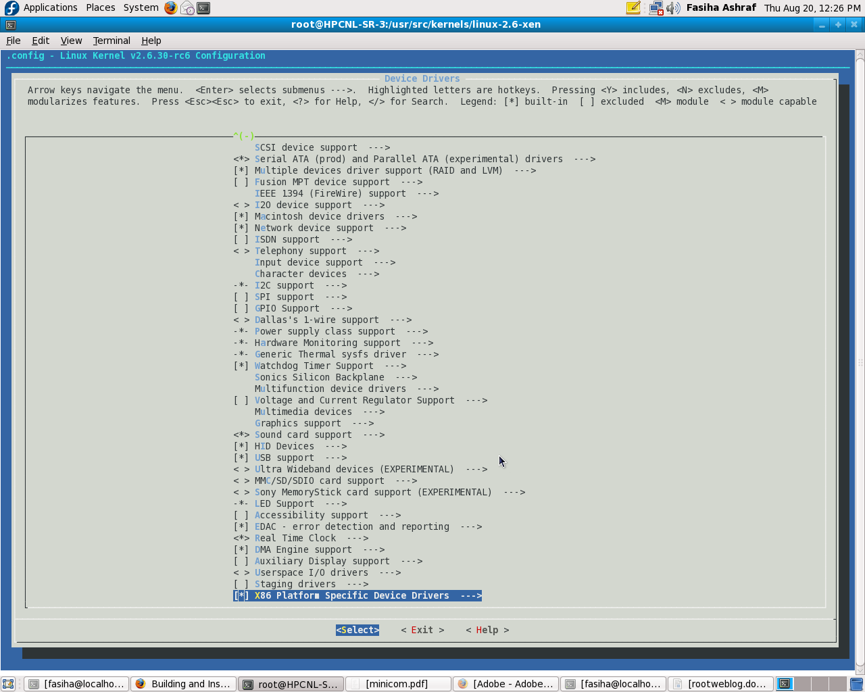This screenshot has width=865, height=692.
Task: Launch Firefox from the top panel
Action: (170, 8)
